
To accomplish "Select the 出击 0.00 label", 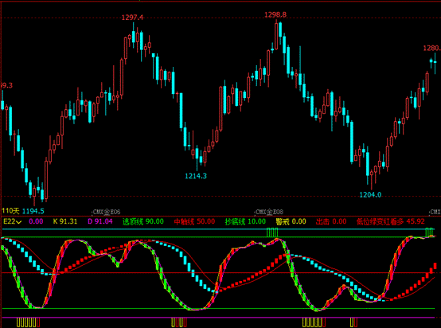I will [331, 221].
